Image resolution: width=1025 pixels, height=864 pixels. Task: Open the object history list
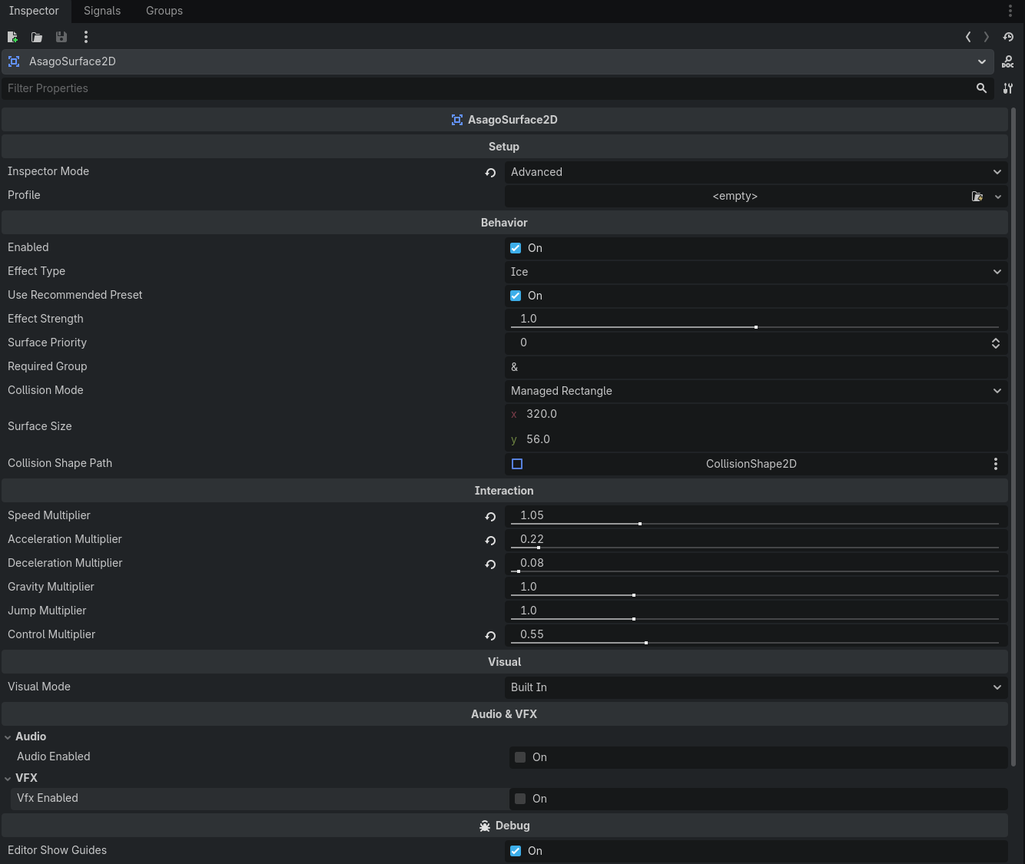coord(1008,37)
